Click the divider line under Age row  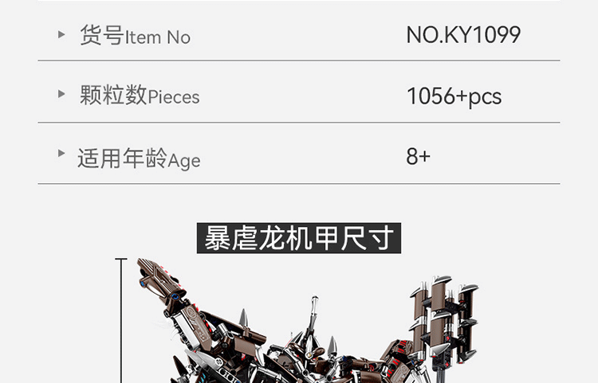299,183
